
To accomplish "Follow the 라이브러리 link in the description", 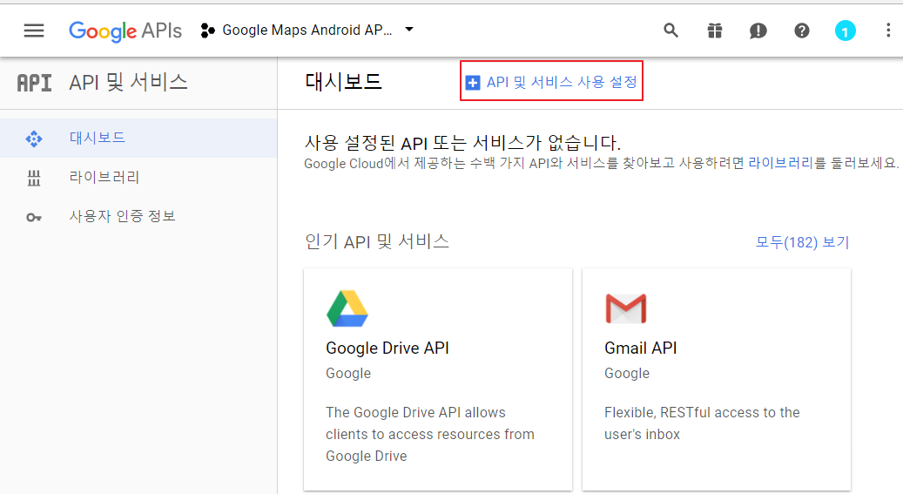I will [780, 163].
